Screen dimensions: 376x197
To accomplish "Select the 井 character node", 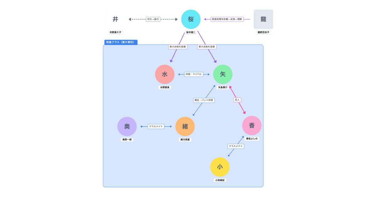I will (x=115, y=19).
